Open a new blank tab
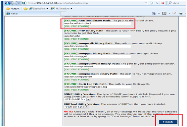 (x=63, y=14)
